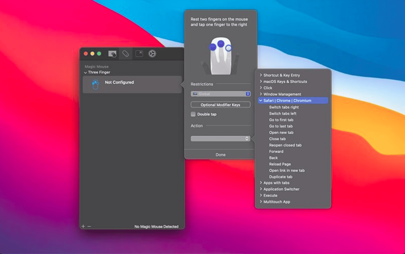Click the mouse gesture illustration
The width and height of the screenshot is (405, 254).
221,56
